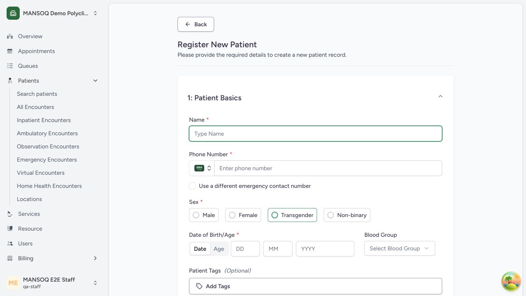Click the tag icon in Add Tags
Viewport: 526px width, 296px height.
pyautogui.click(x=199, y=286)
